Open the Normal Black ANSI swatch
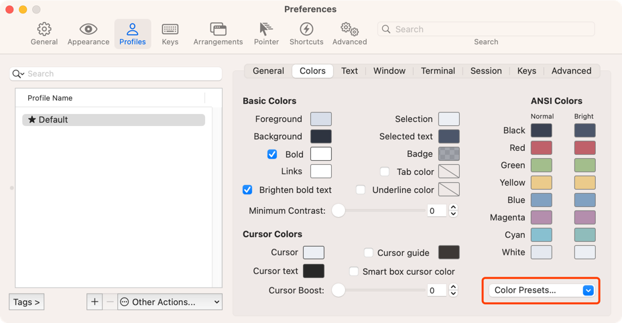 coord(542,130)
